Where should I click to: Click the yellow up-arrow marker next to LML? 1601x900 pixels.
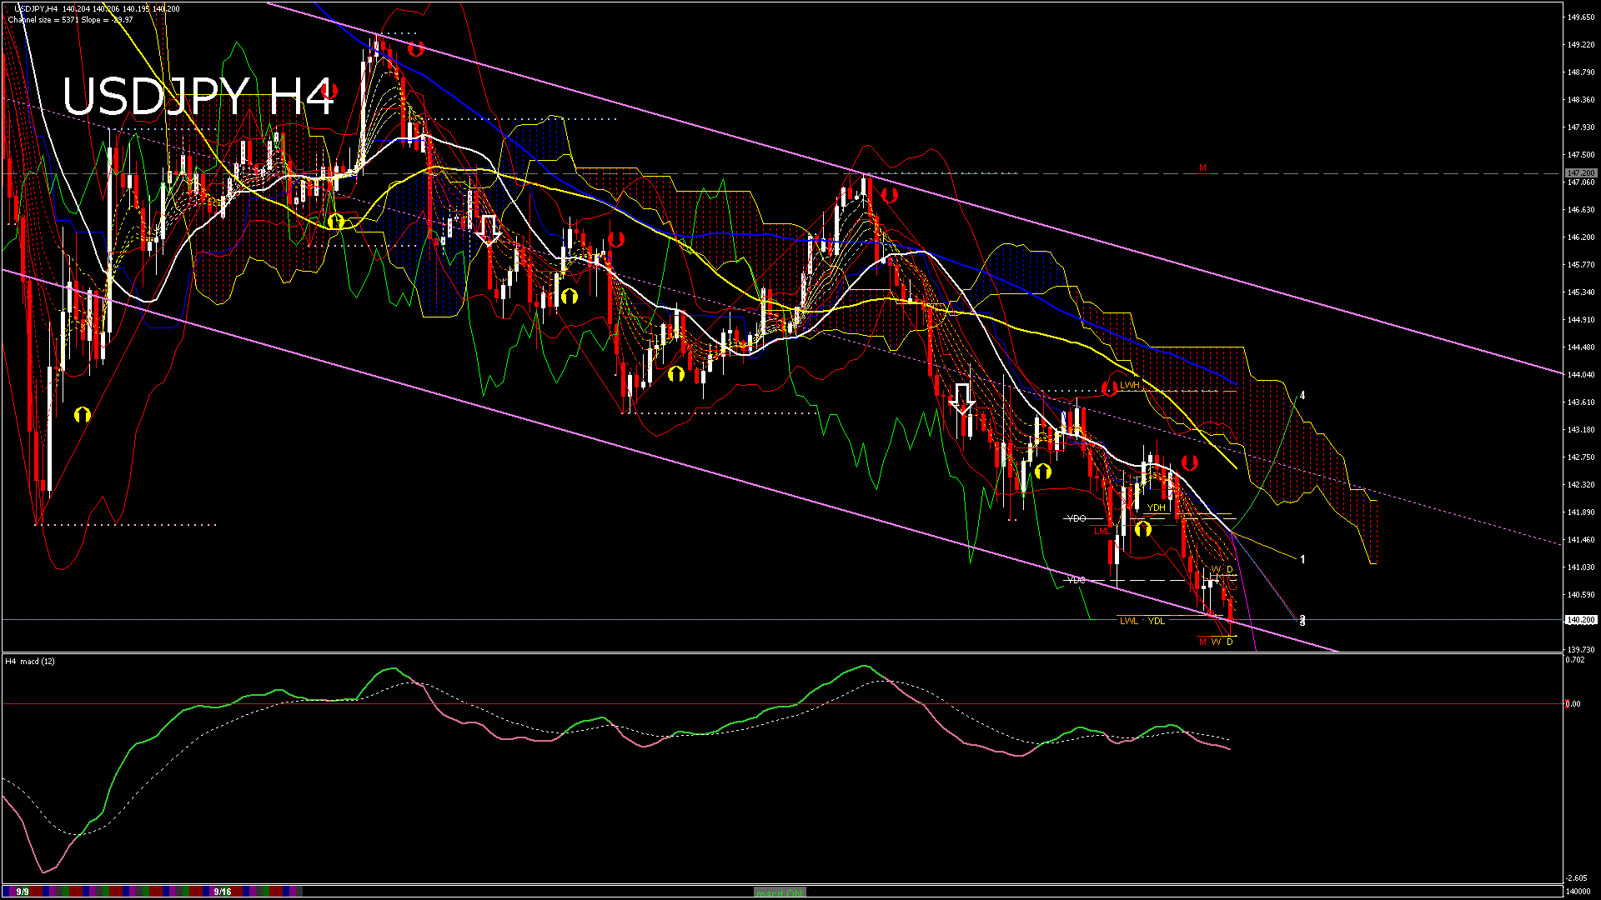pos(1142,528)
